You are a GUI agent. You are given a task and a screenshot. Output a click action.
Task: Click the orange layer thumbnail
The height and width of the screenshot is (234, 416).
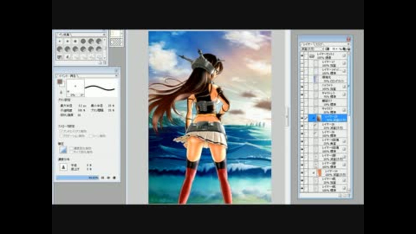click(320, 173)
